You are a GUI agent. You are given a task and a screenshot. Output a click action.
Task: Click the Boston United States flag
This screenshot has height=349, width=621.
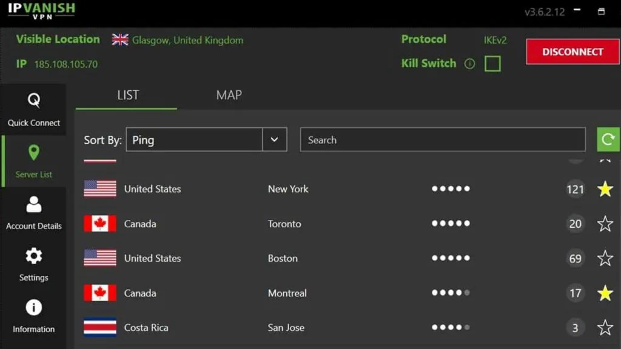click(x=100, y=258)
